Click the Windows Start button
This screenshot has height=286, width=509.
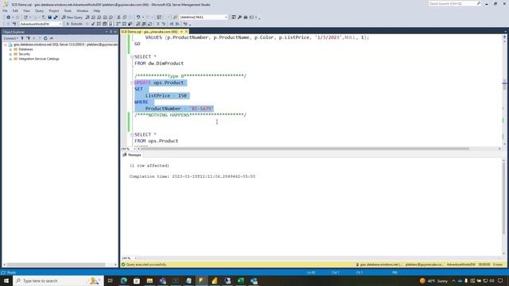pos(6,280)
